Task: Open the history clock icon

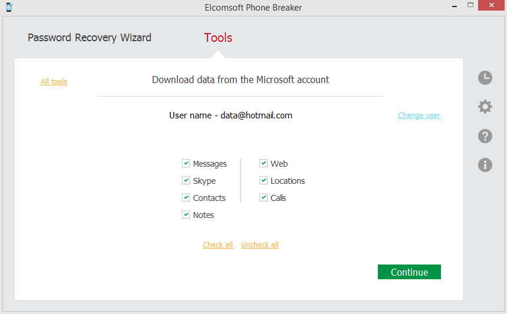Action: [485, 78]
